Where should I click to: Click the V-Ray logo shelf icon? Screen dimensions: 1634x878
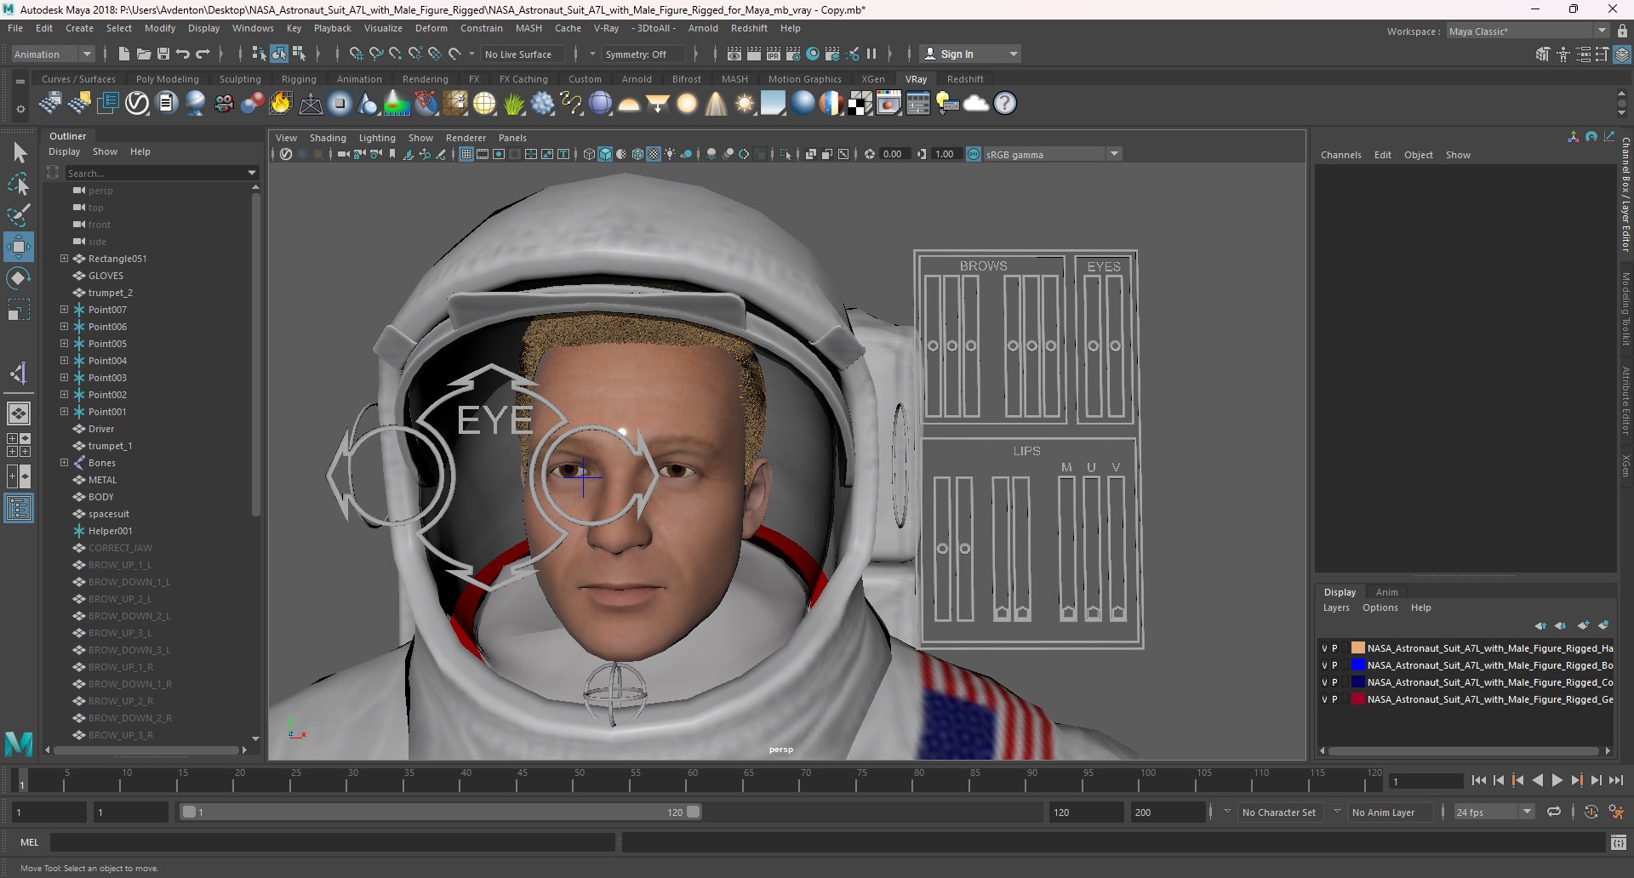(x=137, y=104)
